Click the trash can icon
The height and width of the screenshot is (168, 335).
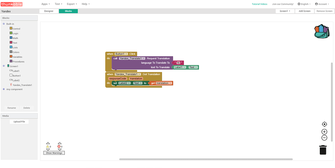pyautogui.click(x=323, y=150)
